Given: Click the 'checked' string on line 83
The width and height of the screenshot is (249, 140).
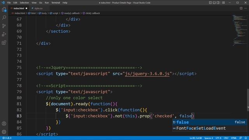Looking at the screenshot, I should [x=163, y=116].
